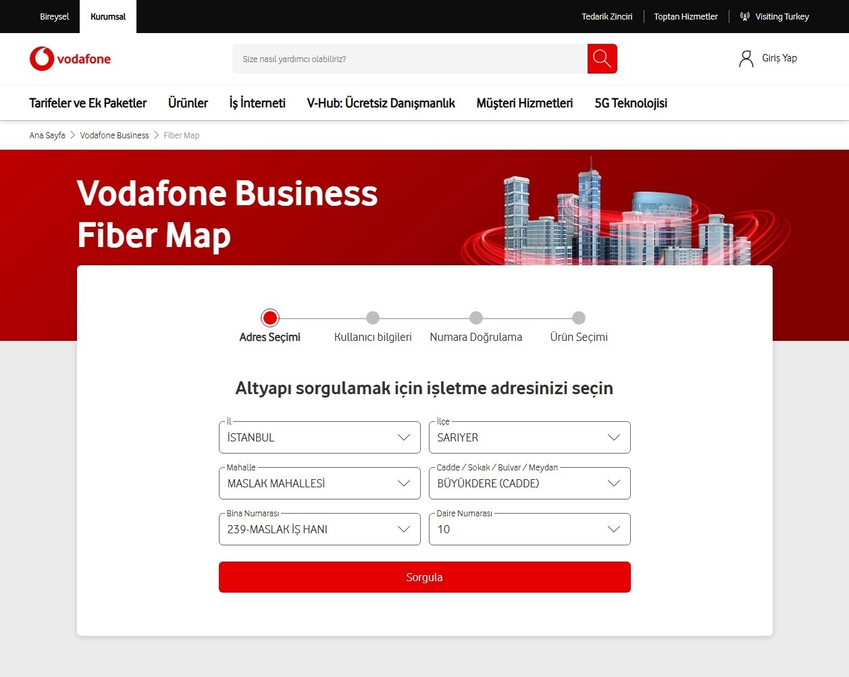Click the Ürün Seçimi step circle
Screen dimensions: 849x677
pyautogui.click(x=578, y=317)
